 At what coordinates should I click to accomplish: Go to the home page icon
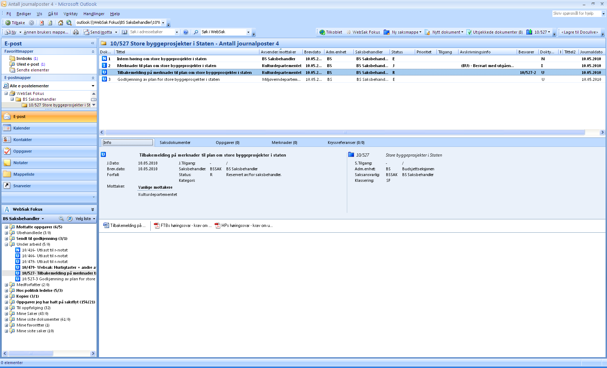(x=60, y=23)
